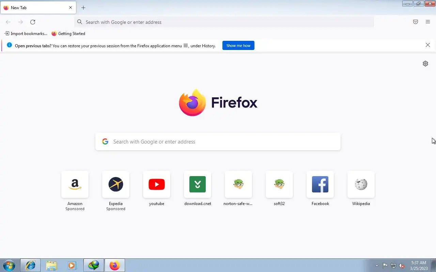436x272 pixels.
Task: Restore down the Firefox window
Action: tap(418, 4)
